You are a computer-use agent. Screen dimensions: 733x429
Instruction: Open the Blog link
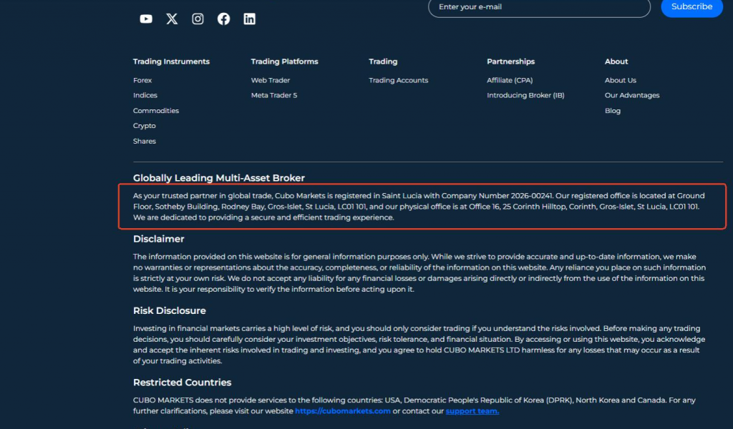pyautogui.click(x=613, y=111)
